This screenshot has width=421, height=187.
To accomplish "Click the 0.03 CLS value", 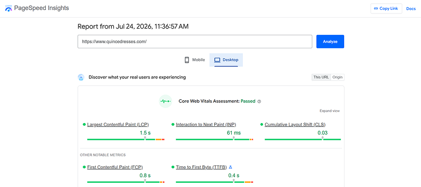I will [322, 133].
